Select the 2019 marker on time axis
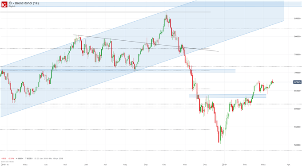 [224, 165]
